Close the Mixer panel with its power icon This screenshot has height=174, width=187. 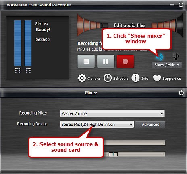coord(181,93)
